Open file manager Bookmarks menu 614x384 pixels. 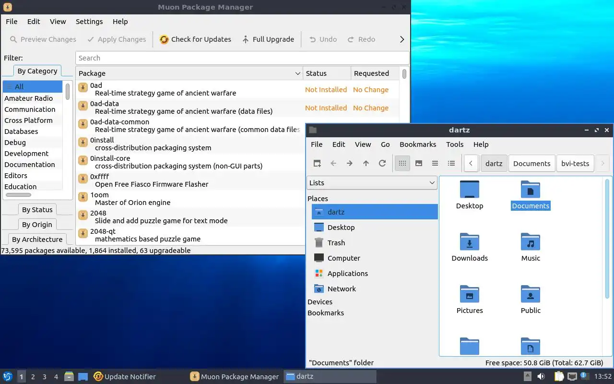point(418,144)
